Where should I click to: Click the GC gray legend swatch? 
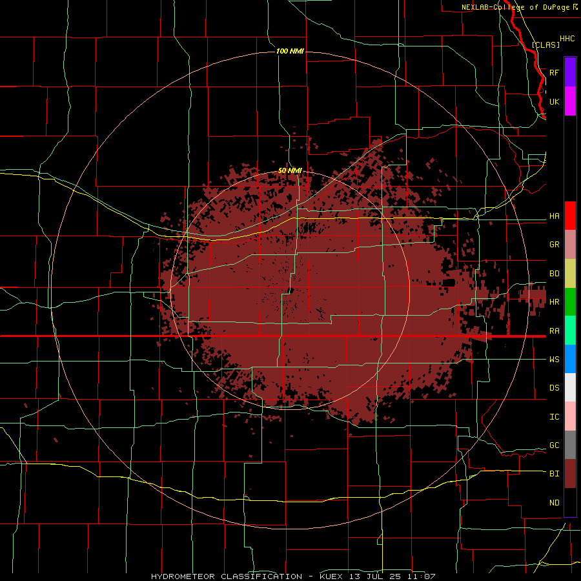point(570,445)
